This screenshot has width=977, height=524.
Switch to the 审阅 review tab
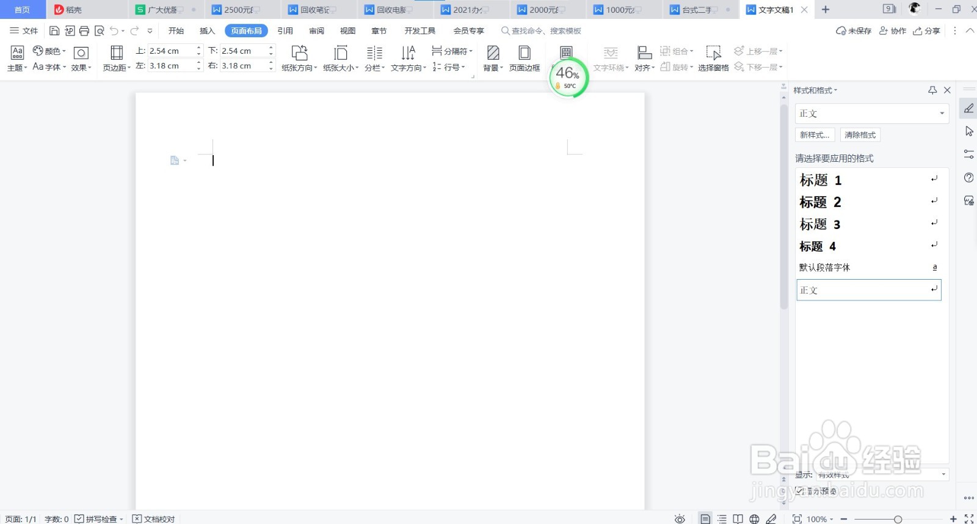316,31
